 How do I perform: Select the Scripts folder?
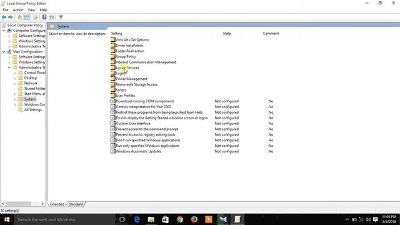tap(121, 90)
